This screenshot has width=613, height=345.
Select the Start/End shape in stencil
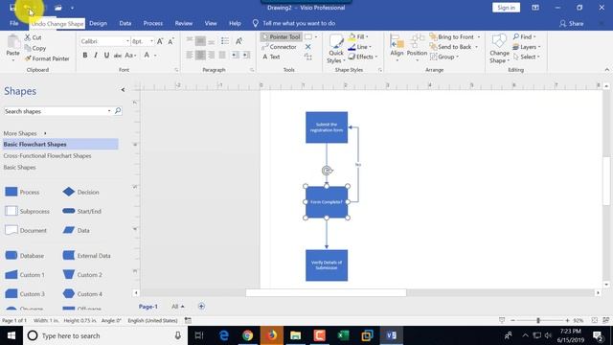coord(81,211)
